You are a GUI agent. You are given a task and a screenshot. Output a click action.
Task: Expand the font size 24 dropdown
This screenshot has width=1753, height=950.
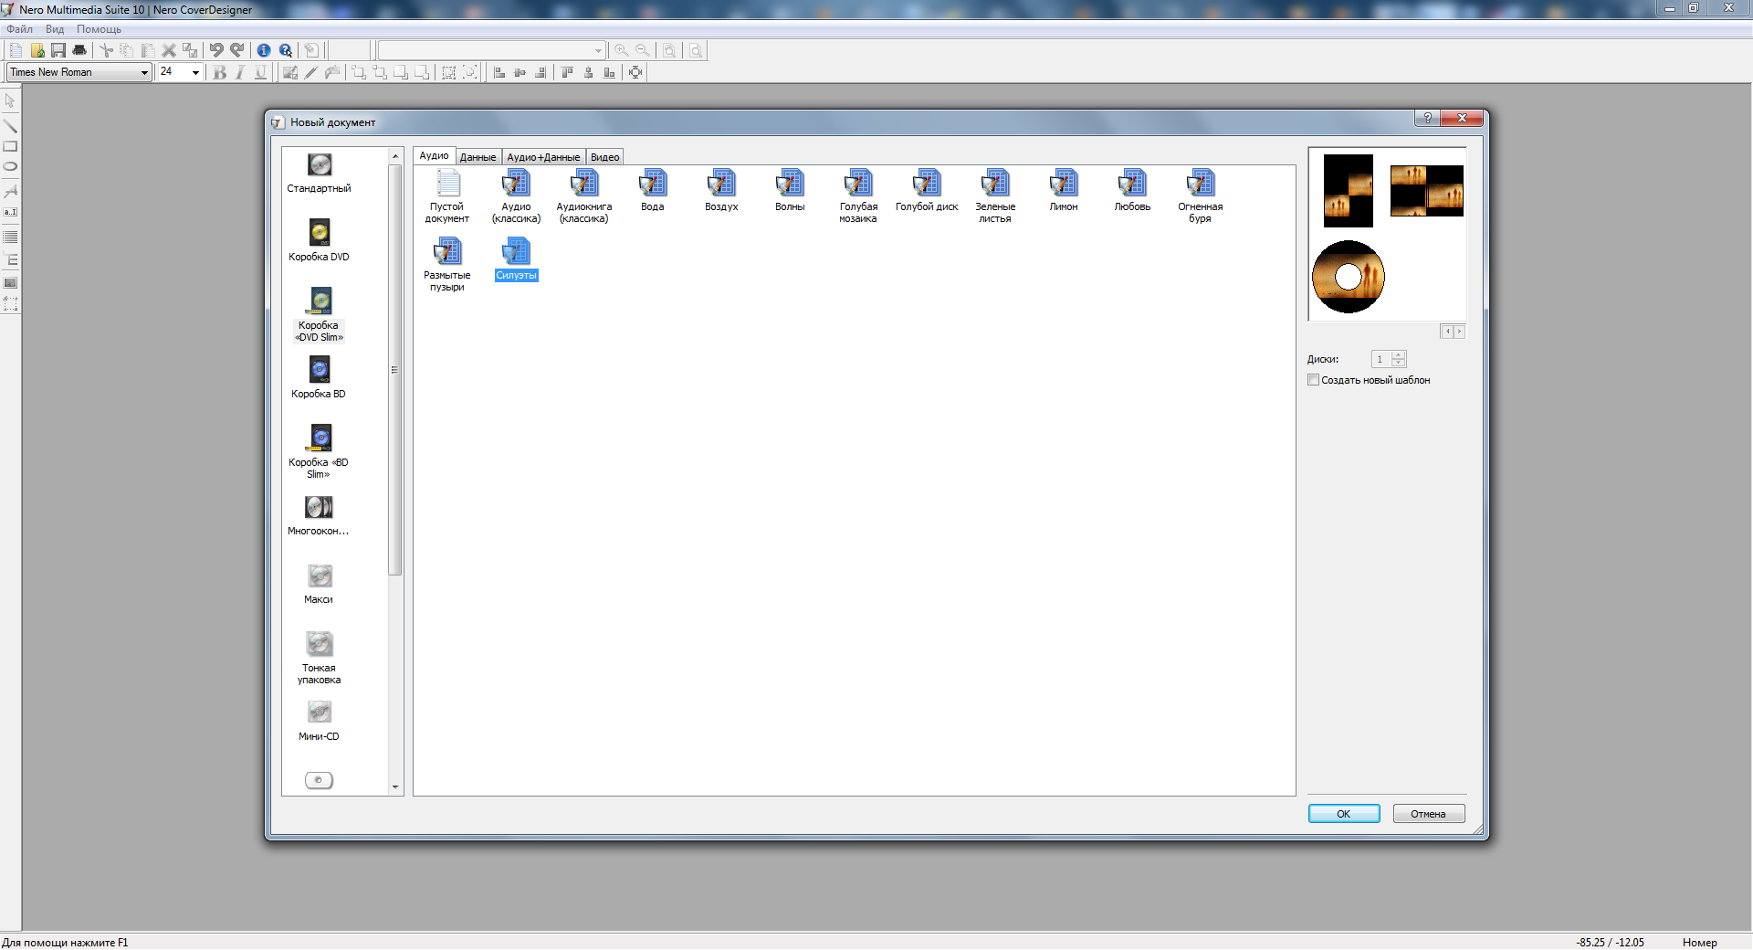195,72
